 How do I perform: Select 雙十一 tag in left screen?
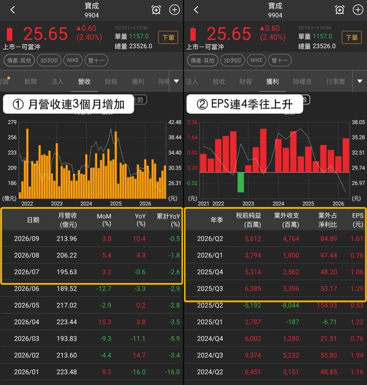click(x=96, y=60)
